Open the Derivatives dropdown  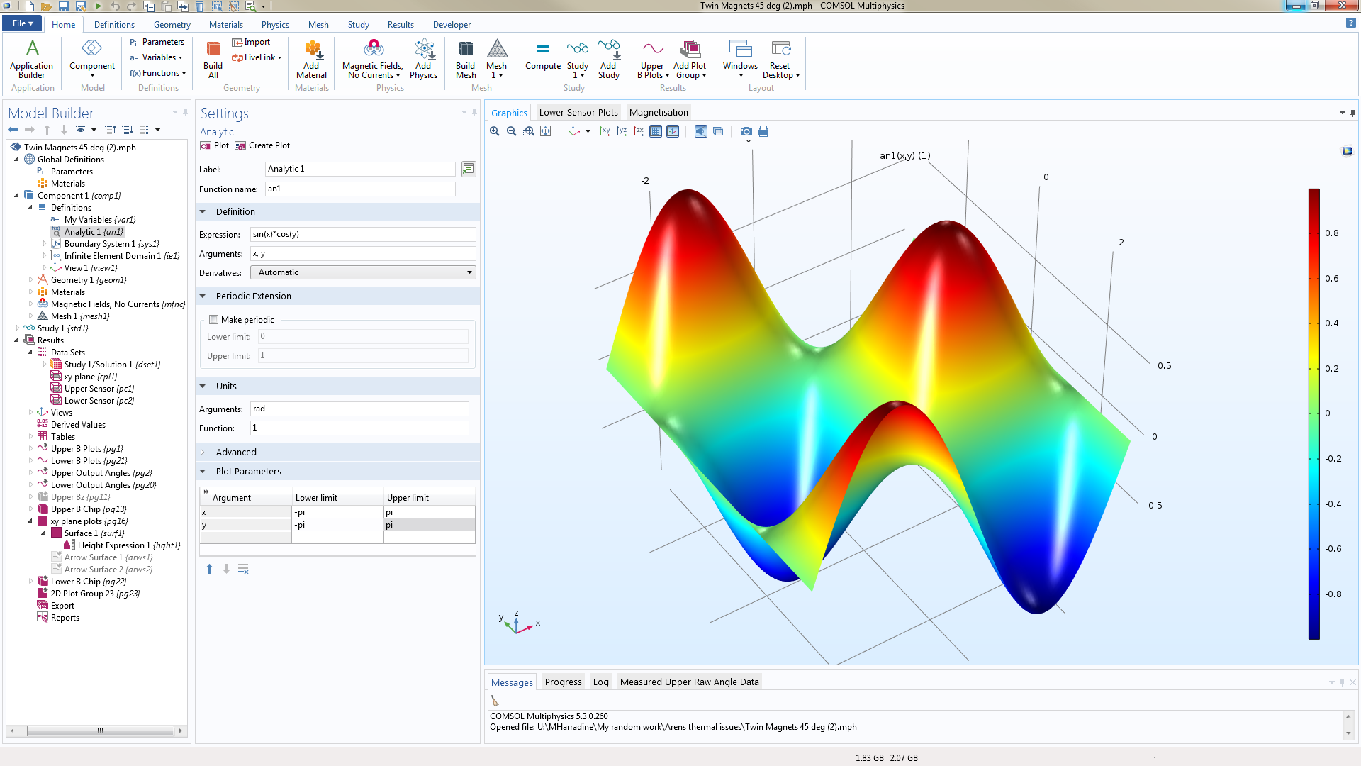click(x=363, y=272)
